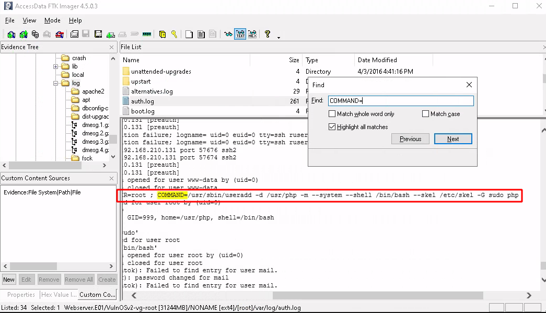Click the upstart folder icon
Image resolution: width=546 pixels, height=313 pixels.
[126, 82]
